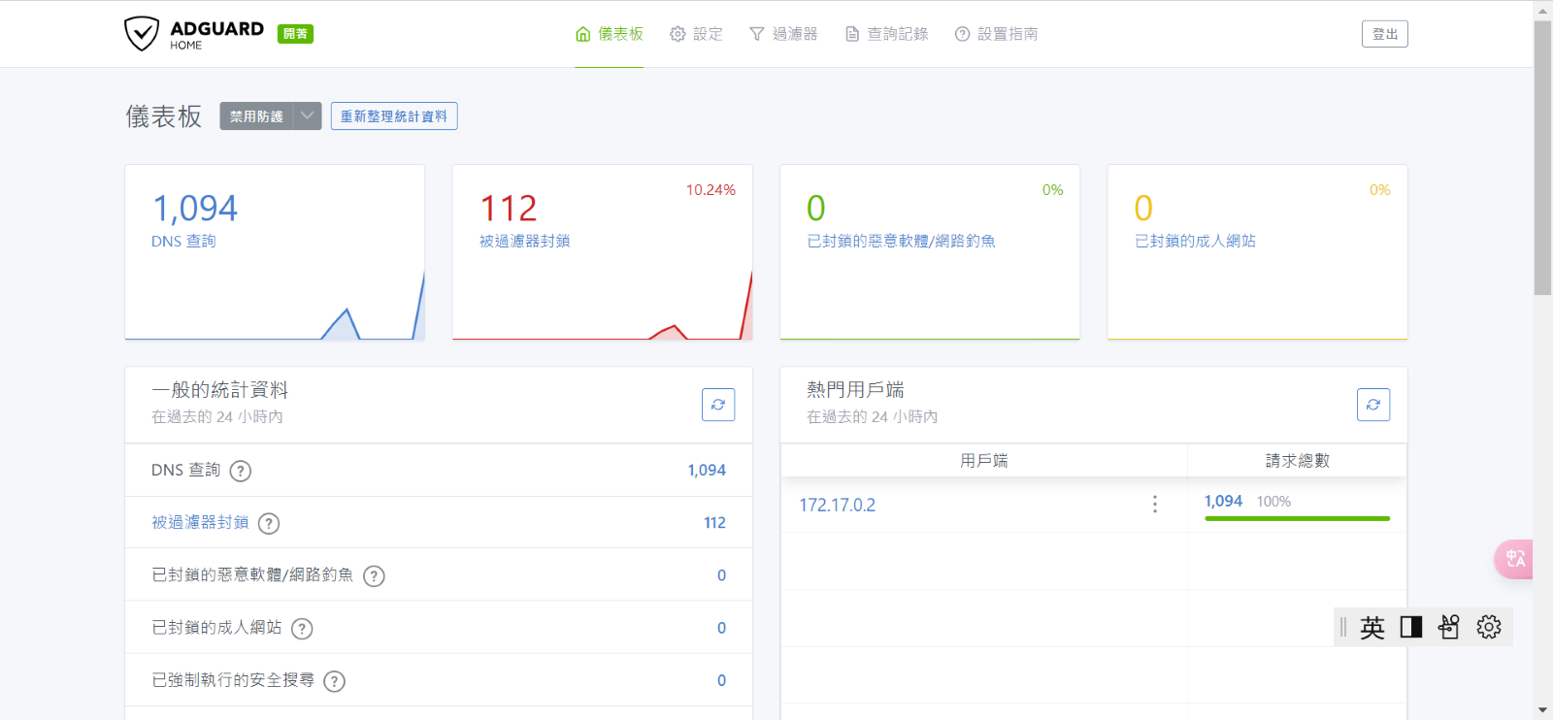The image size is (1553, 720).
Task: Click the 已封鎖的成人網站 card zero value
Action: click(1143, 208)
